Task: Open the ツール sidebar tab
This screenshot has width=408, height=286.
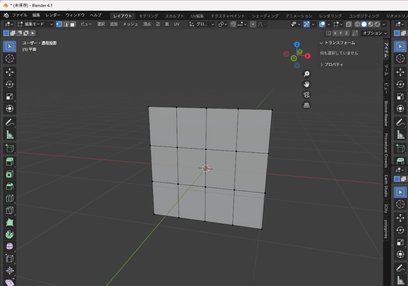Action: click(386, 71)
